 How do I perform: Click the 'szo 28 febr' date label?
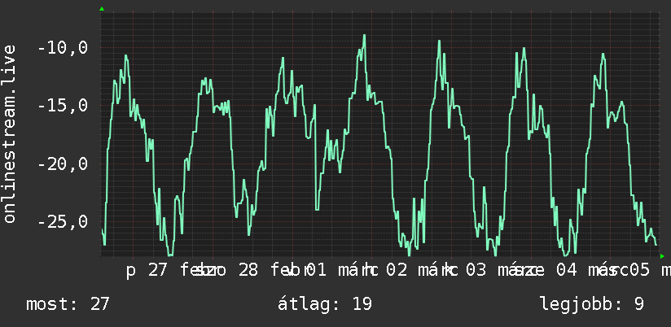coord(252,271)
